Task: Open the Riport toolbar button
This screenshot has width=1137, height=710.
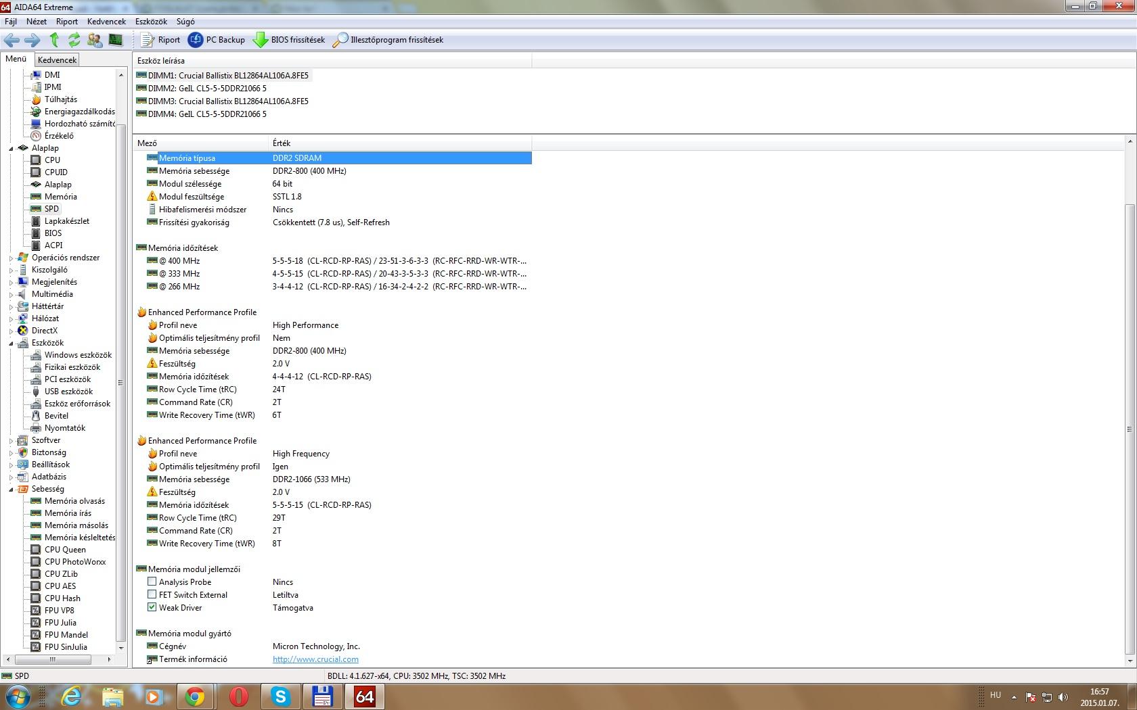Action: 160,40
